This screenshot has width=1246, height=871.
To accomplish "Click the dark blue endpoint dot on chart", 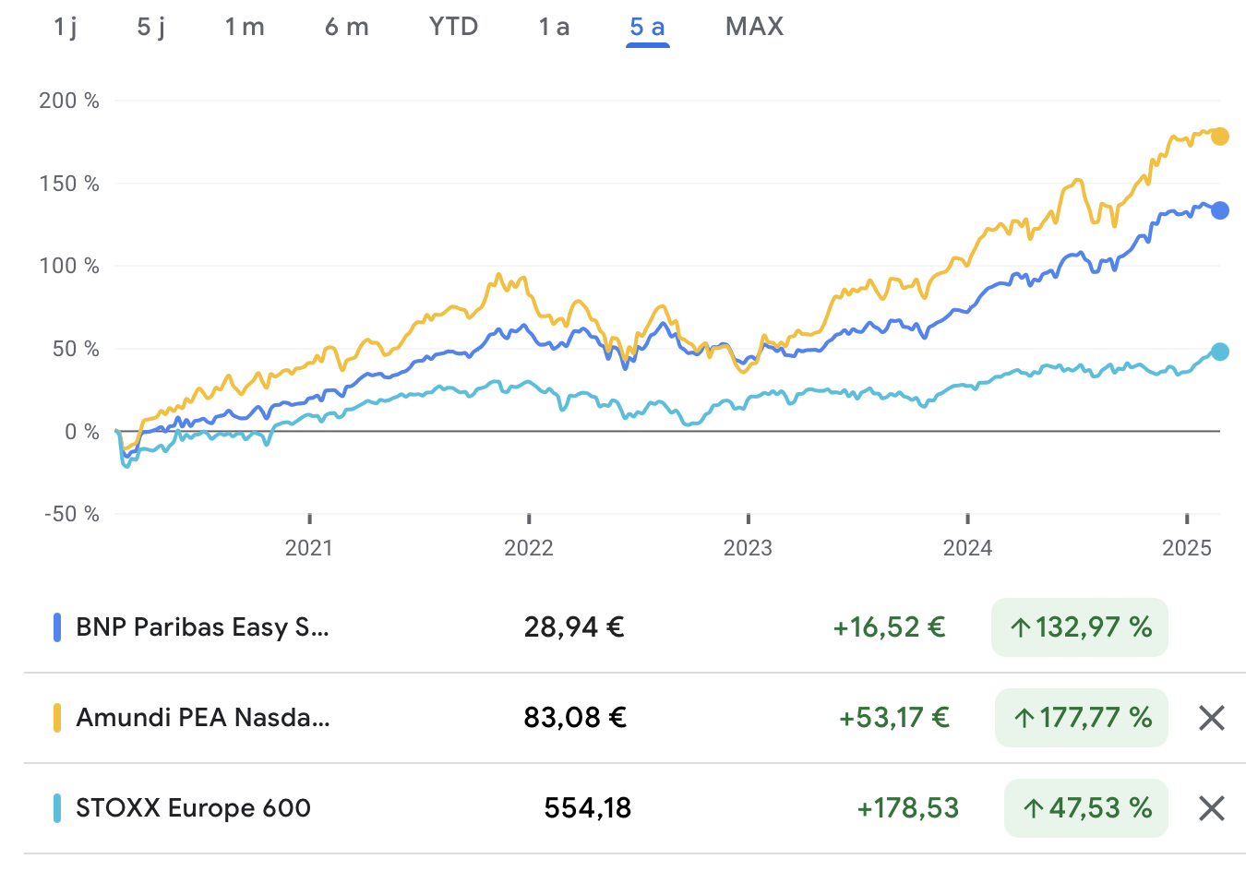I will pyautogui.click(x=1219, y=210).
